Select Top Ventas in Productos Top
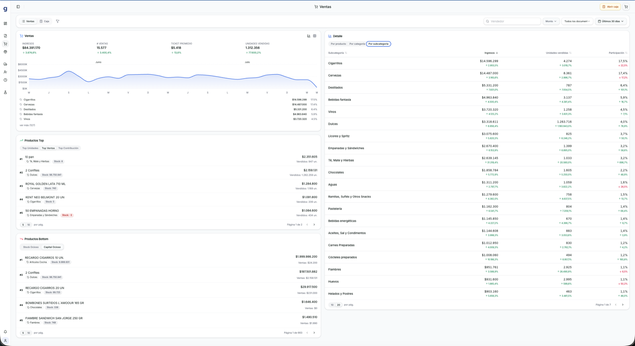The width and height of the screenshot is (635, 346). [48, 148]
